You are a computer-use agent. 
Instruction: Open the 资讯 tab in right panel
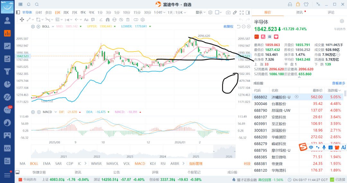click(299, 12)
